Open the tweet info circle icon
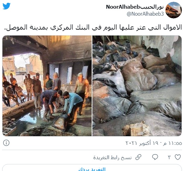The width and height of the screenshot is (183, 171). point(6,143)
